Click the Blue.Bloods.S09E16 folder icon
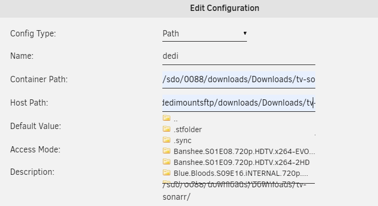This screenshot has height=206, width=378. coord(167,173)
